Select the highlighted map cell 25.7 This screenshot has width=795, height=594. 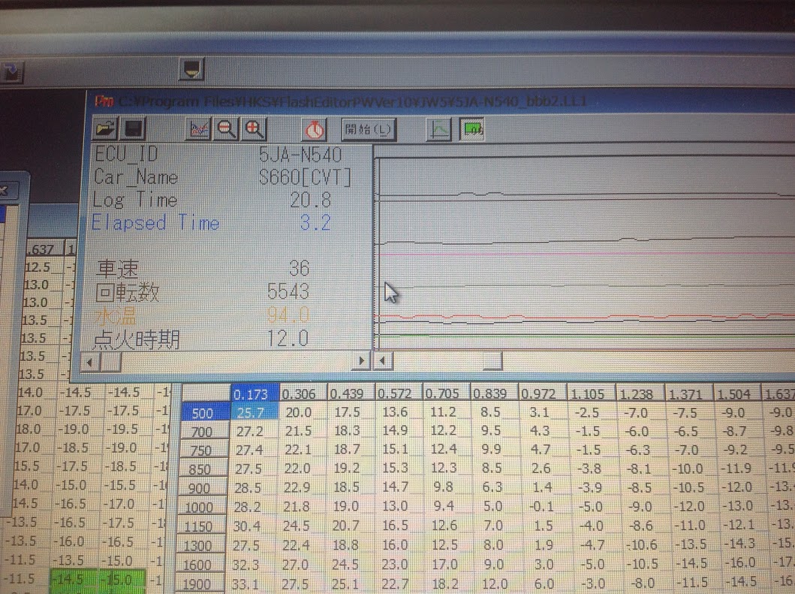[254, 412]
